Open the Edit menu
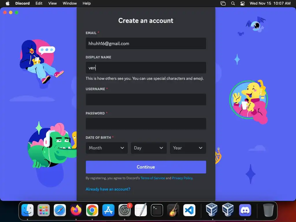The width and height of the screenshot is (296, 222). click(39, 3)
